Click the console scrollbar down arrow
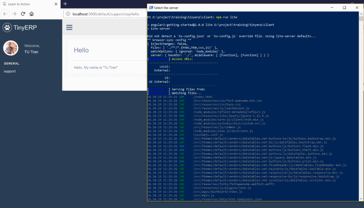The height and width of the screenshot is (208, 364). coord(361,199)
